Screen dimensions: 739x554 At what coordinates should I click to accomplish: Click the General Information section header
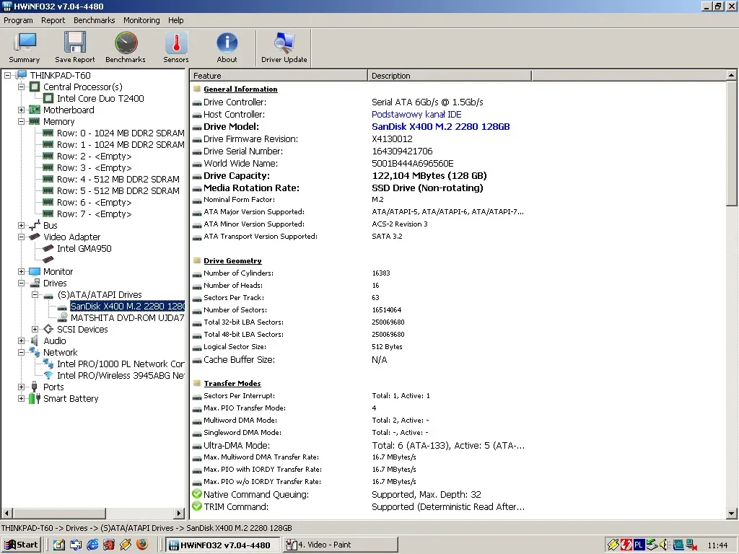(240, 89)
